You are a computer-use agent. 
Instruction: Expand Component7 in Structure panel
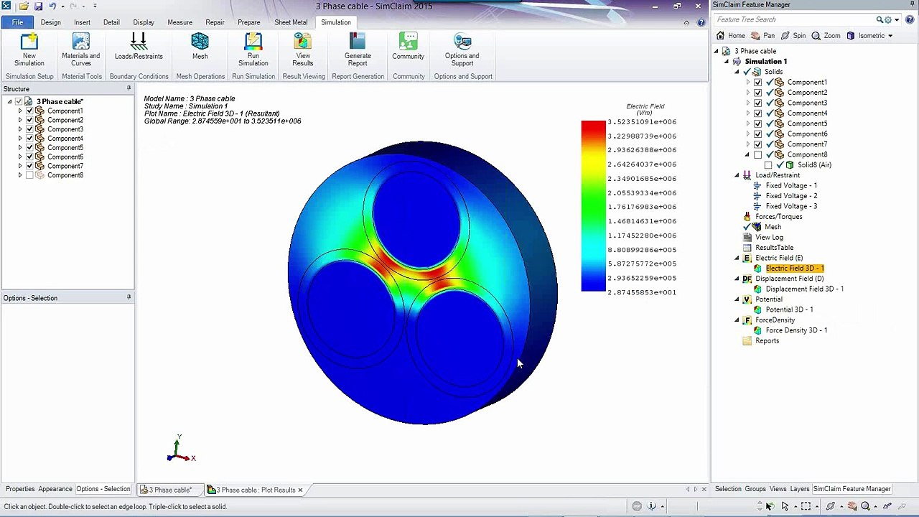point(20,166)
